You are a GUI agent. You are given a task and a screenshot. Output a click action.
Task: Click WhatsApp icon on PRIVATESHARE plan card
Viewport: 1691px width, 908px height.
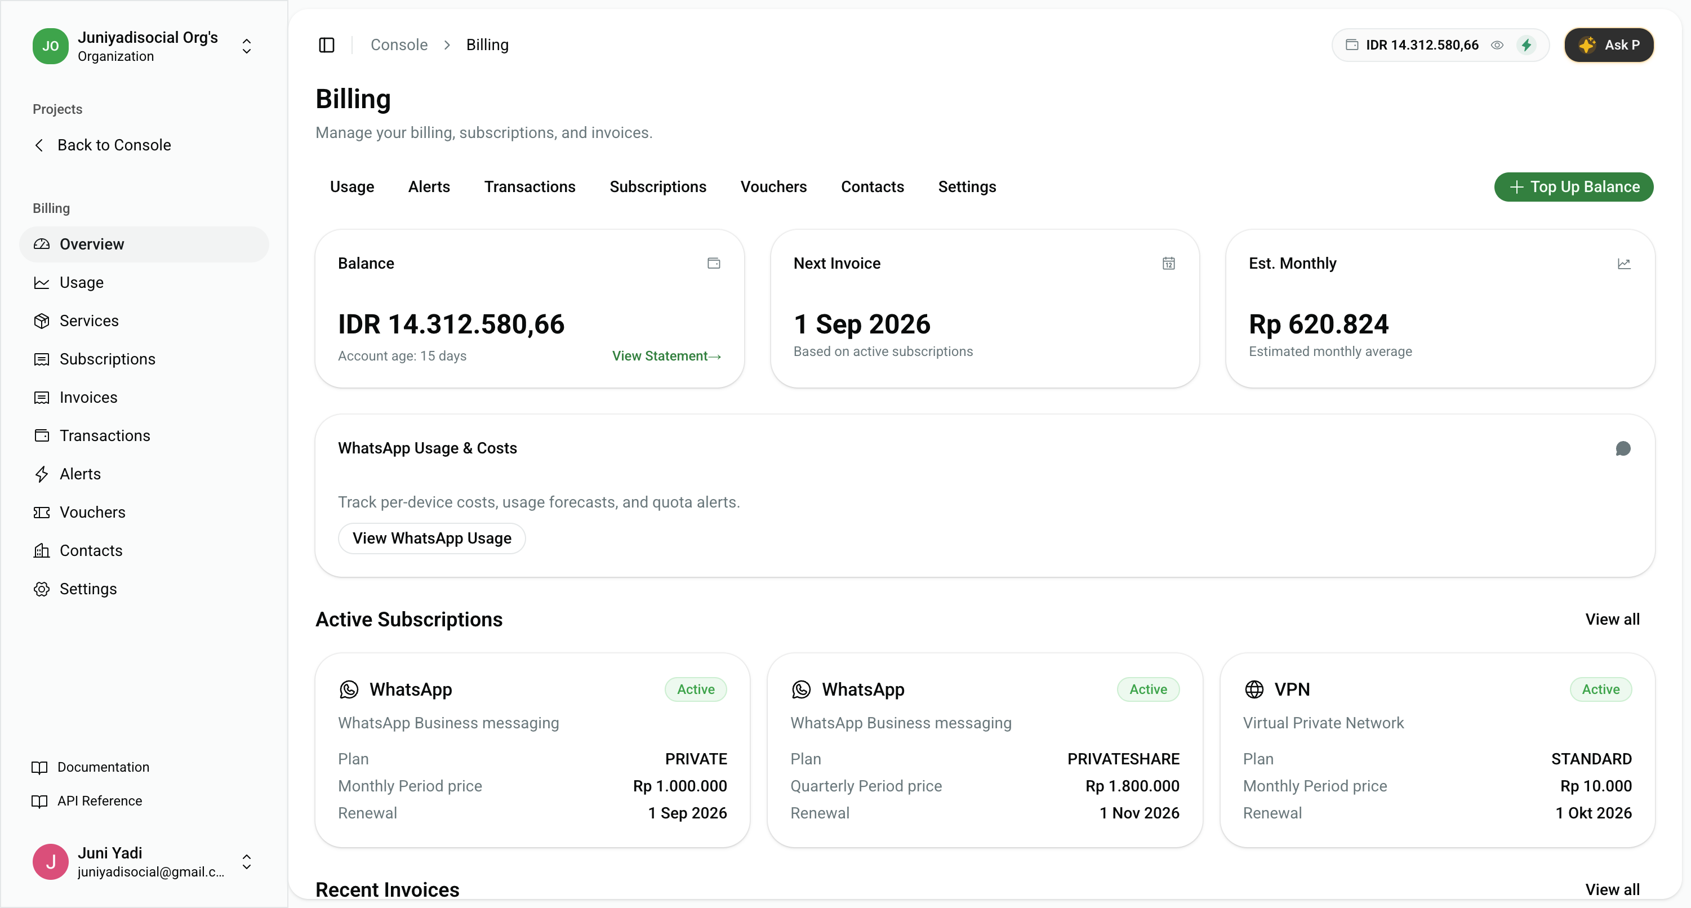[801, 689]
